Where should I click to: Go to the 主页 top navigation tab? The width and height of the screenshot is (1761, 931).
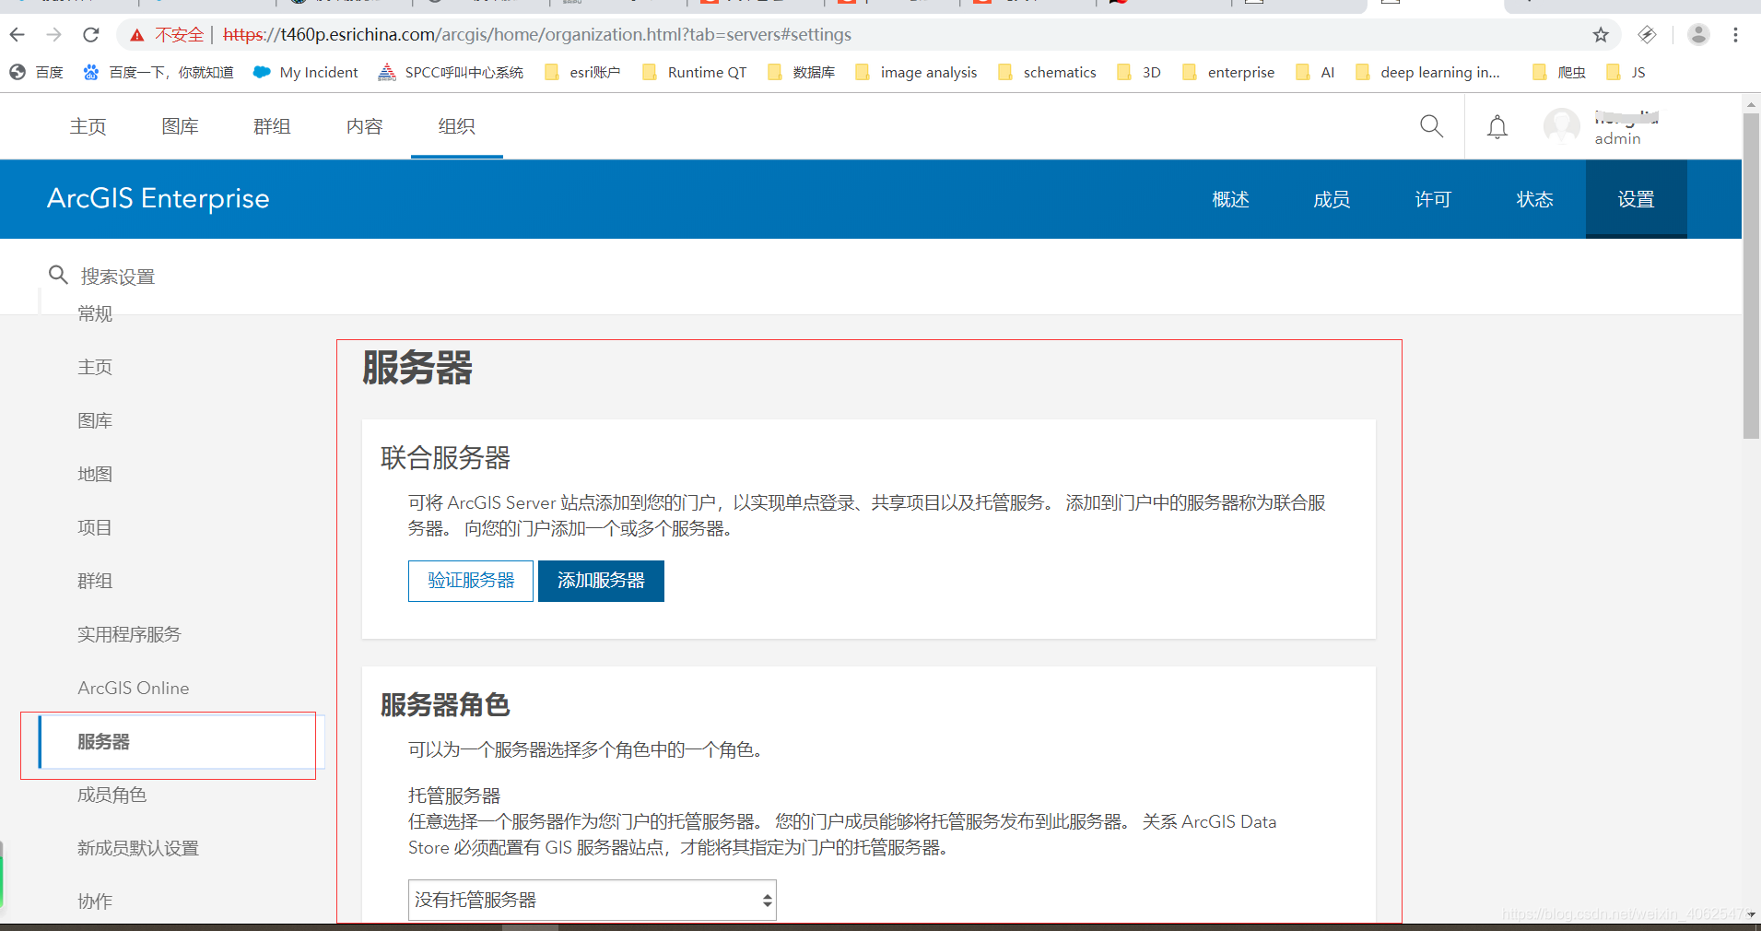88,126
